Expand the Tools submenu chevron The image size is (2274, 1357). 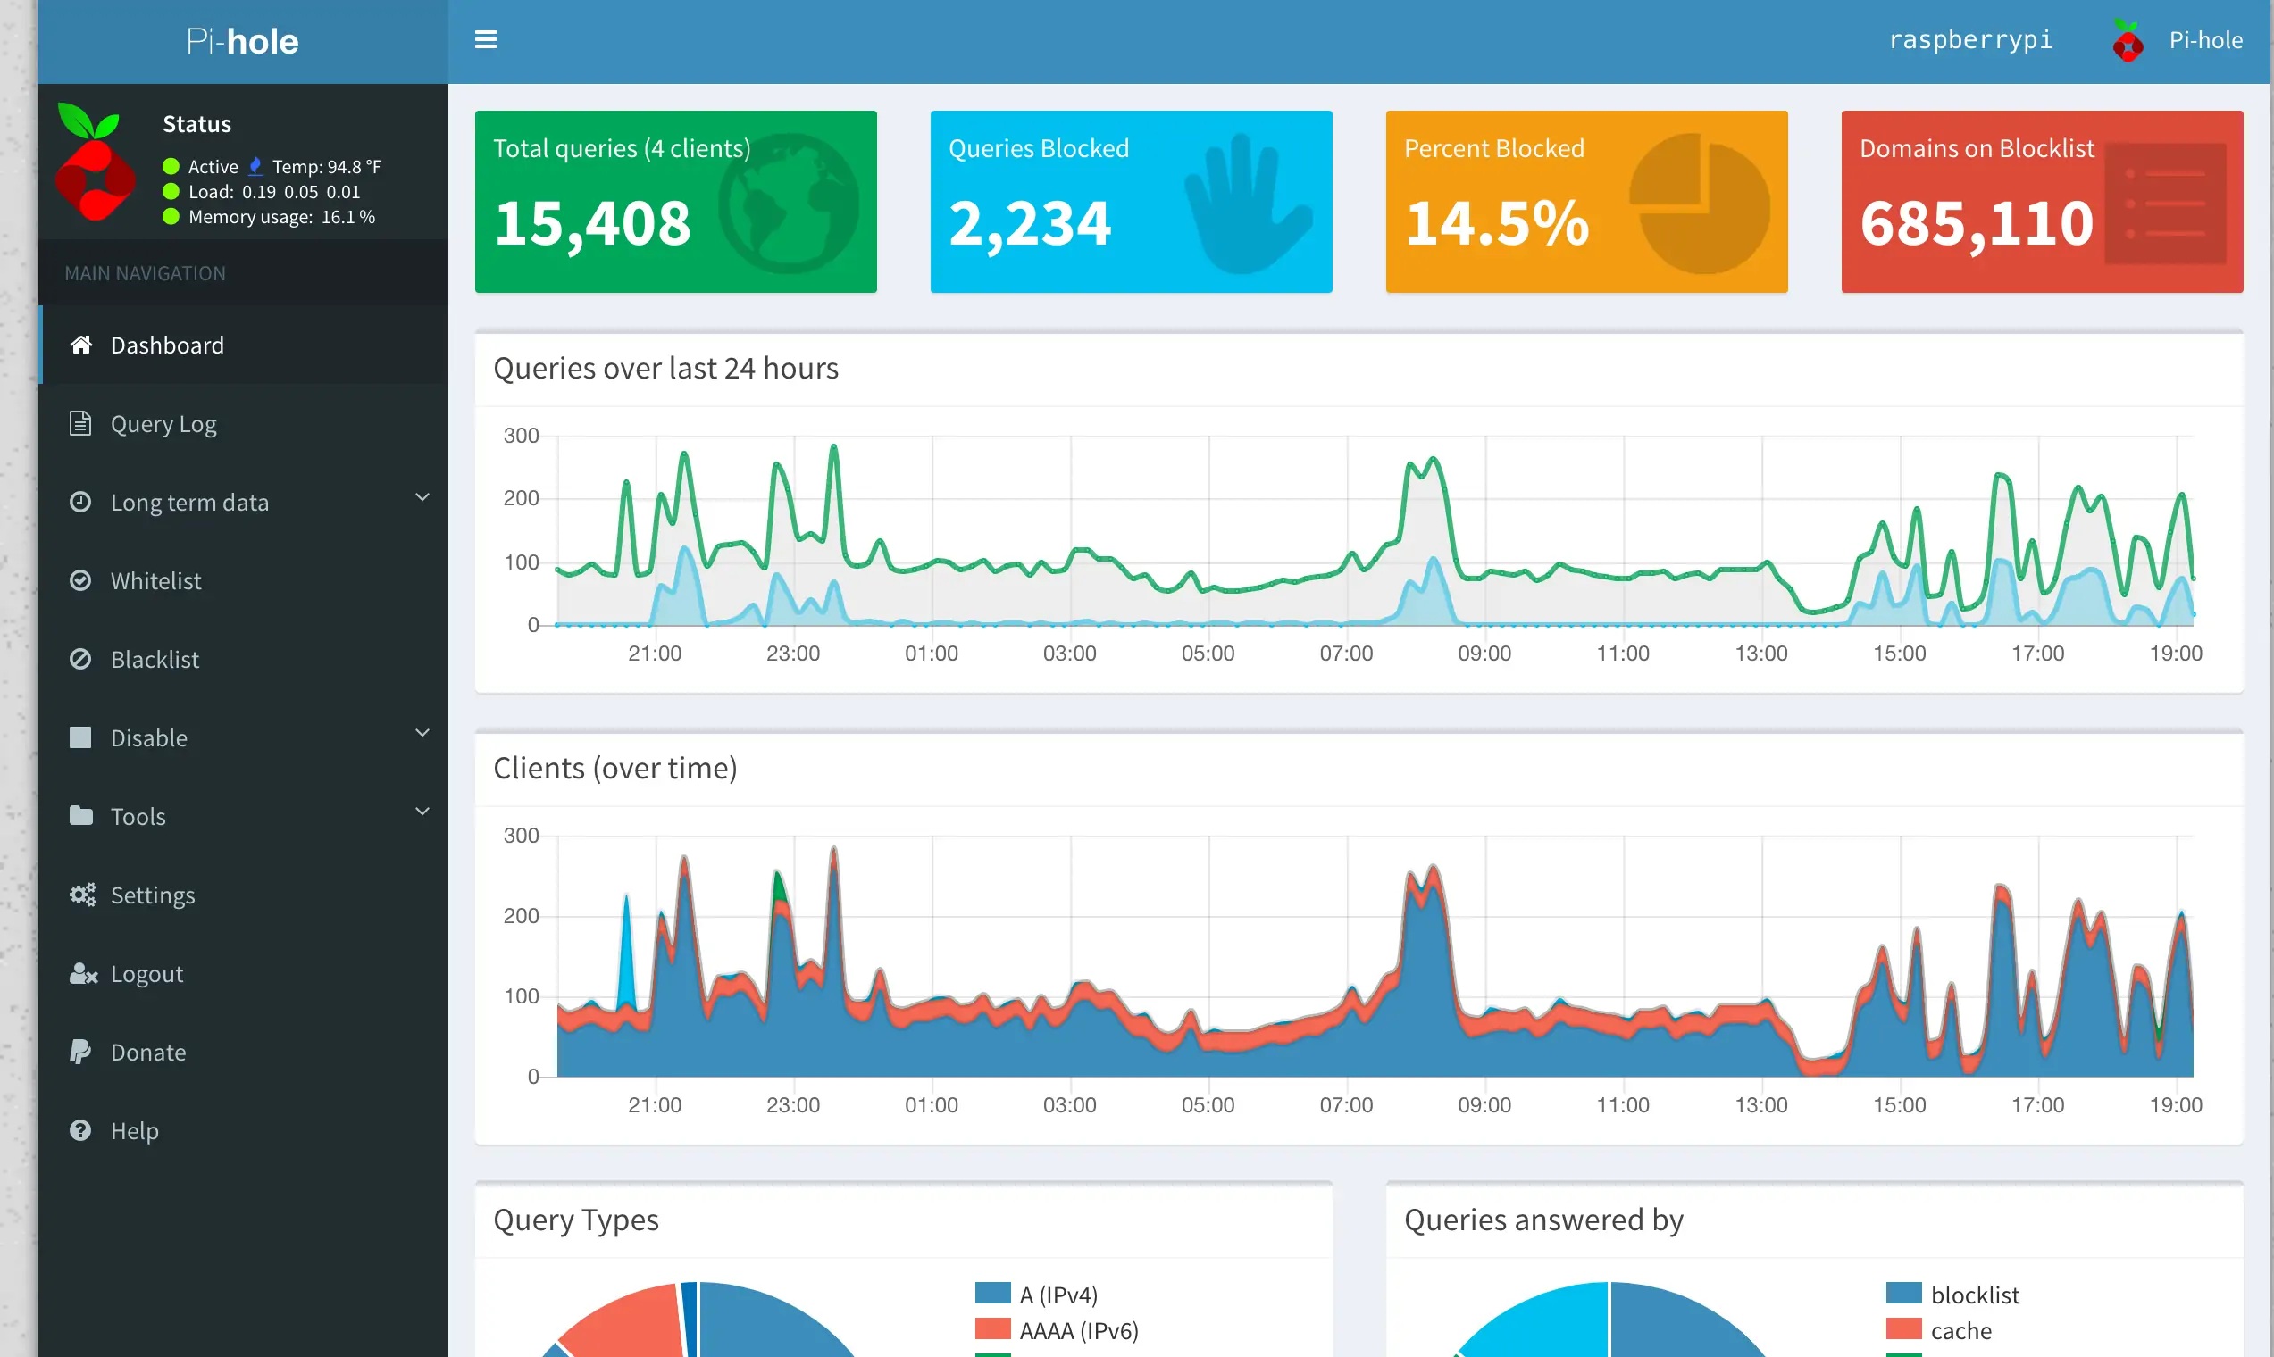tap(422, 812)
